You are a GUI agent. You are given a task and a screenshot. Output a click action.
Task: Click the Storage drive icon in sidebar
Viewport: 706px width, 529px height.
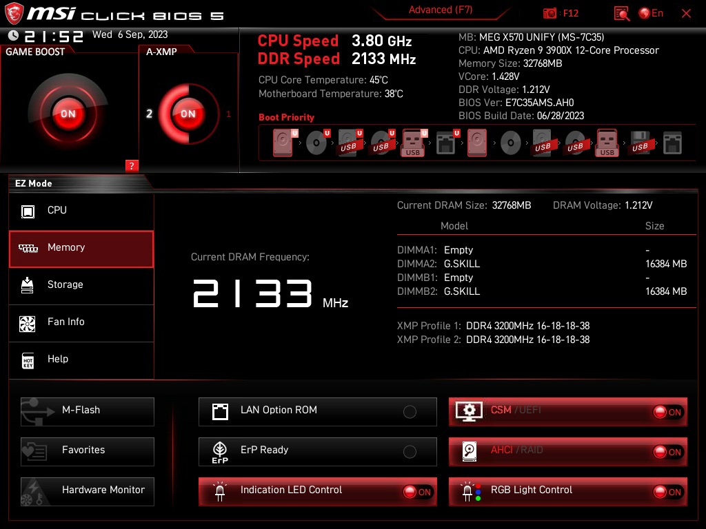point(28,284)
